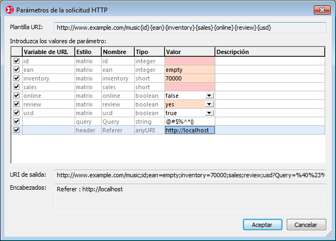
Task: Uncheck the id parameter checkbox
Action: 16,61
